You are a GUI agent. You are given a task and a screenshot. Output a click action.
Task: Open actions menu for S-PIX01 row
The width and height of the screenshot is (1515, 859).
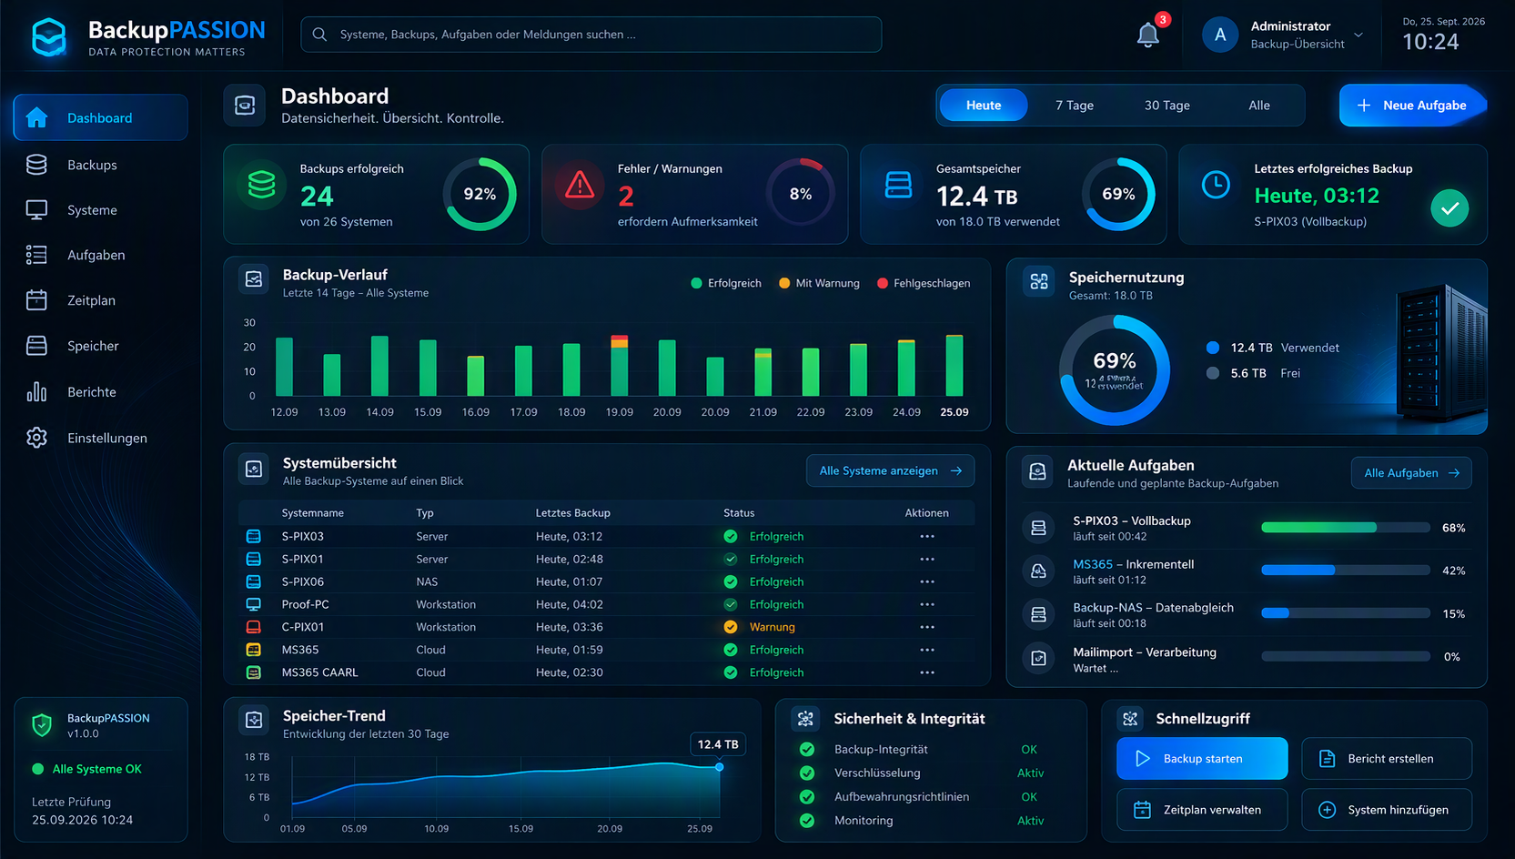pyautogui.click(x=927, y=559)
